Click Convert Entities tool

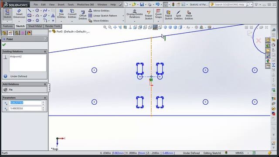tap(72, 14)
